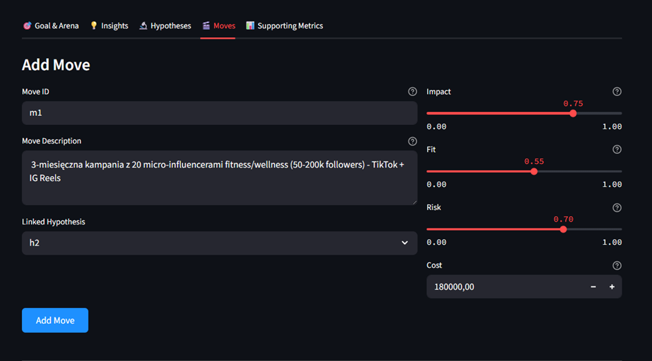Show help for the Fit slider
652x361 pixels.
617,149
